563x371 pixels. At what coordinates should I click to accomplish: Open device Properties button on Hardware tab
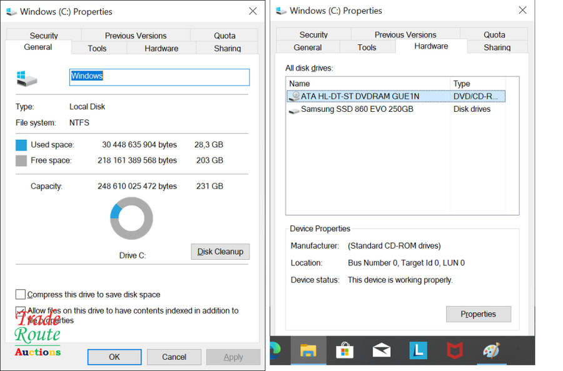[x=478, y=314]
